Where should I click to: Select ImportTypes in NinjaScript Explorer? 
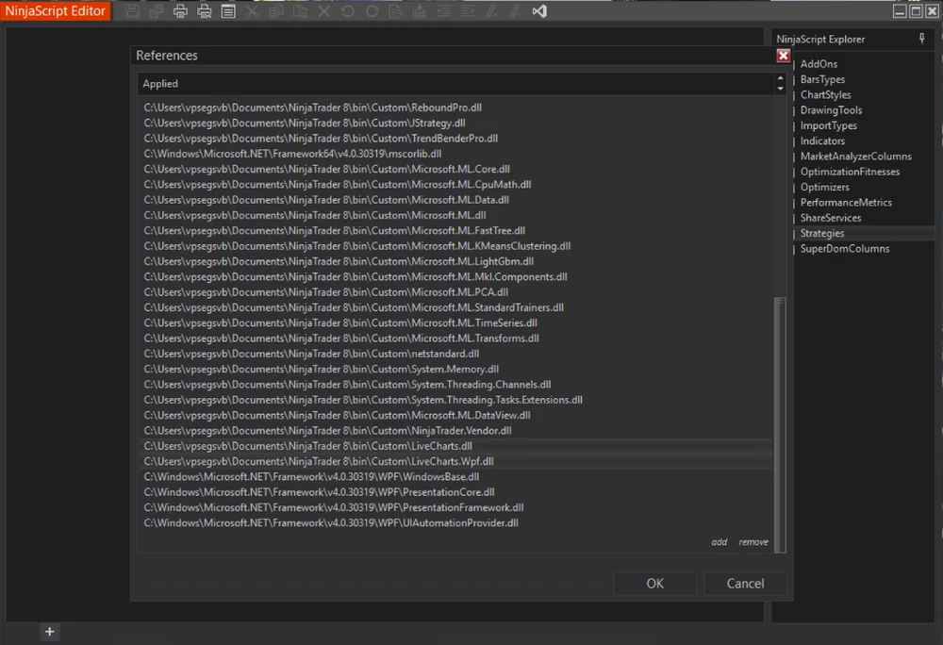click(828, 125)
